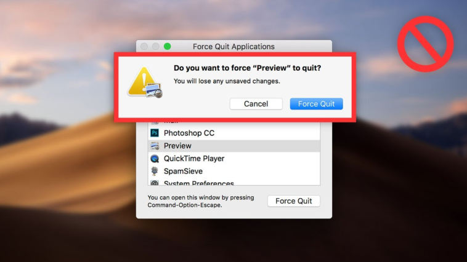Select the SpamSieve list entry
Image resolution: width=467 pixels, height=262 pixels.
(x=234, y=171)
